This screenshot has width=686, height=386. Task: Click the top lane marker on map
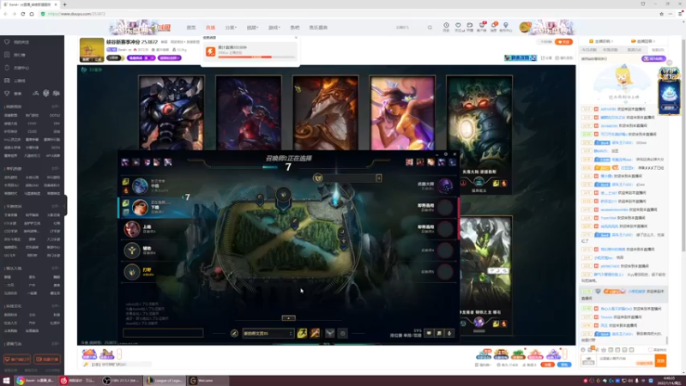tap(260, 199)
